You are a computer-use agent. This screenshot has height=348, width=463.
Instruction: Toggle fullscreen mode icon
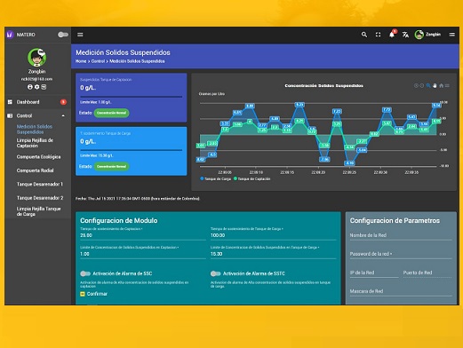click(x=378, y=35)
